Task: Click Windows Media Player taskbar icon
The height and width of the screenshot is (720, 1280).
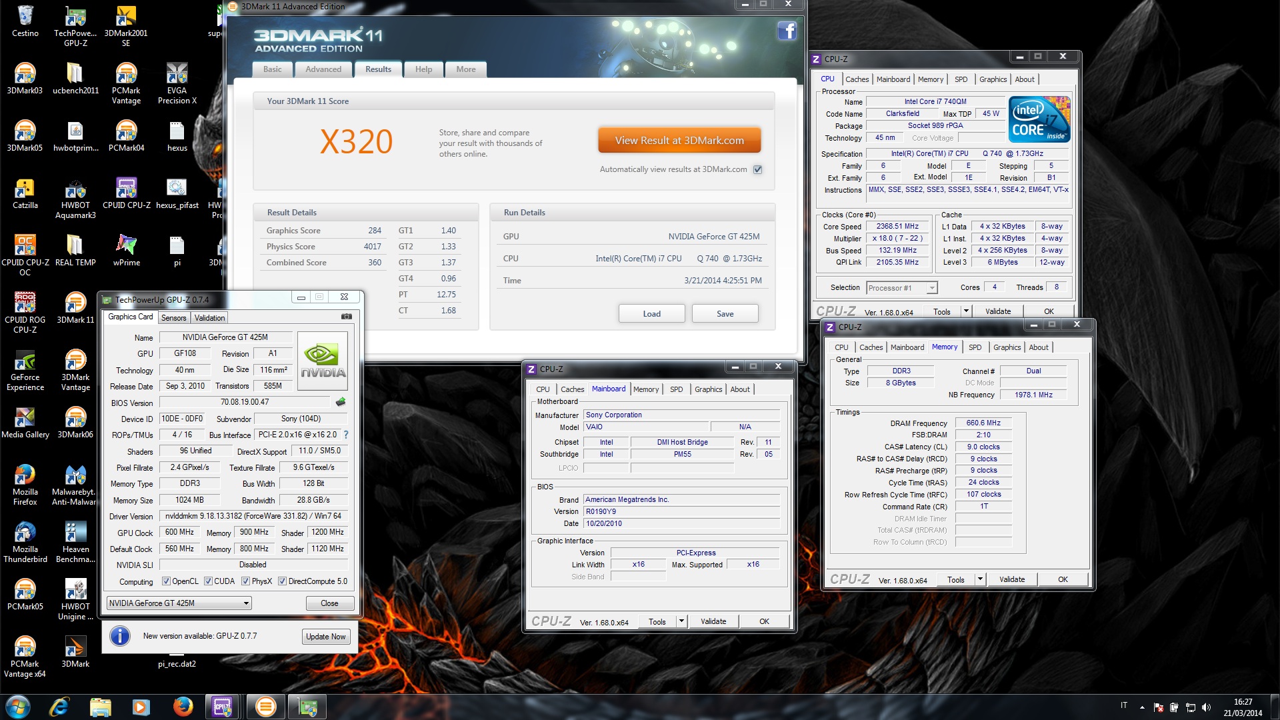Action: coord(141,706)
